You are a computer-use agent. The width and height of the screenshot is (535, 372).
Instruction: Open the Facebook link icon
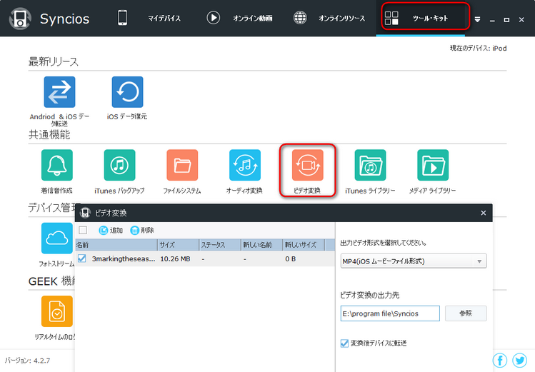coord(500,361)
